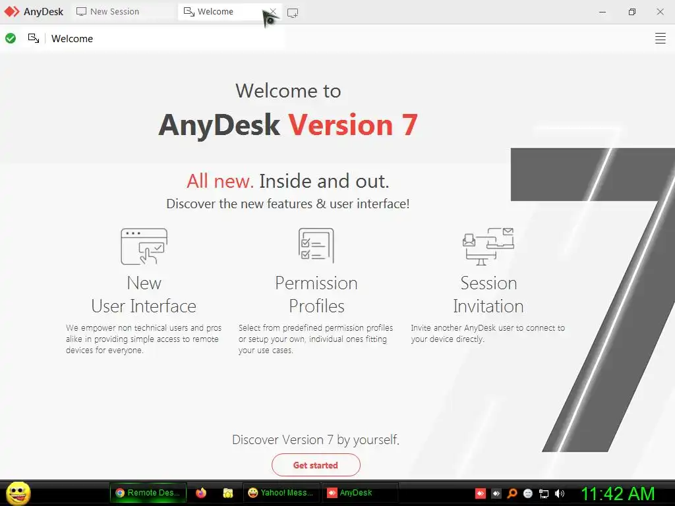Close the Welcome tab
675x506 pixels.
click(273, 12)
